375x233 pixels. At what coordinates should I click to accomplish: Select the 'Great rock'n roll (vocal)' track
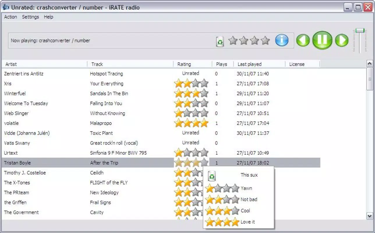pyautogui.click(x=114, y=143)
